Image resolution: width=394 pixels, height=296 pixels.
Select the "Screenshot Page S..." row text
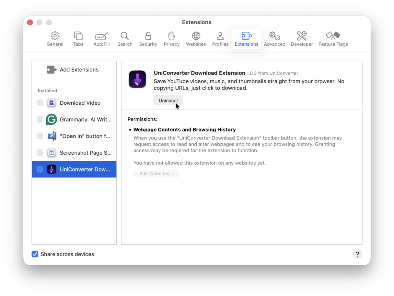86,153
